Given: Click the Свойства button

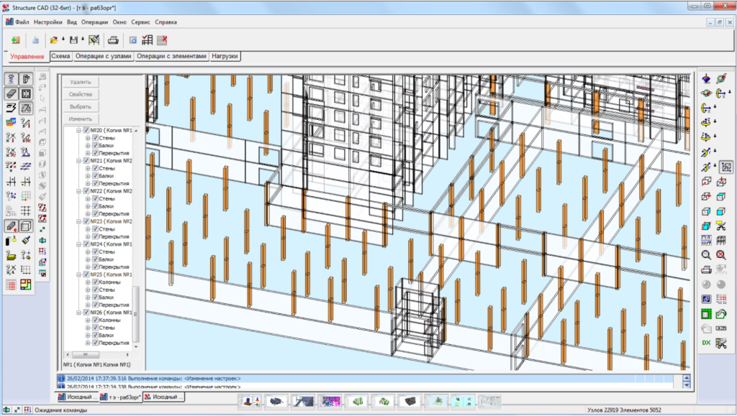Looking at the screenshot, I should click(x=80, y=95).
